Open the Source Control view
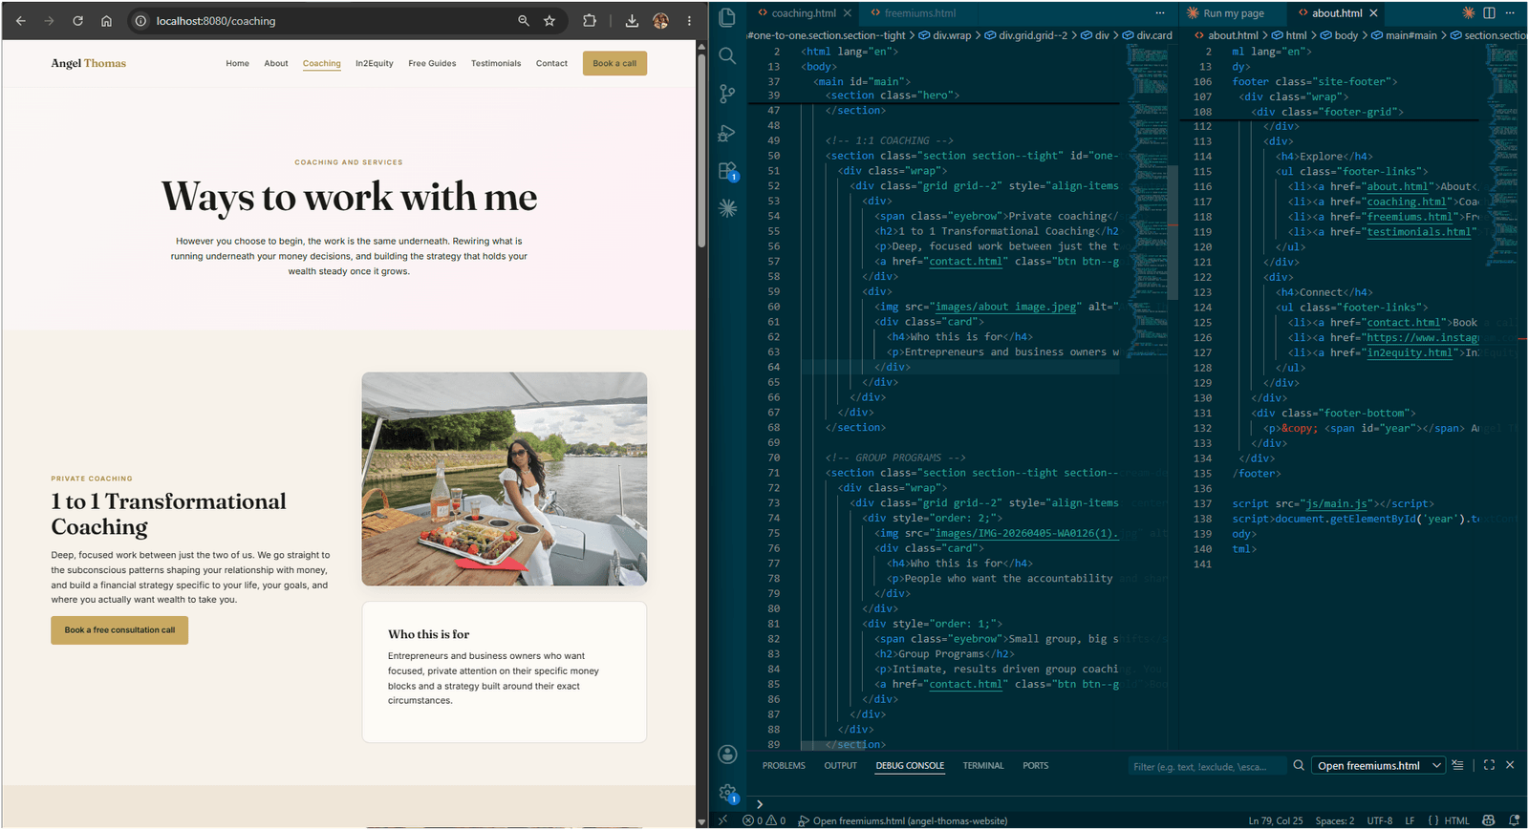 [x=727, y=94]
